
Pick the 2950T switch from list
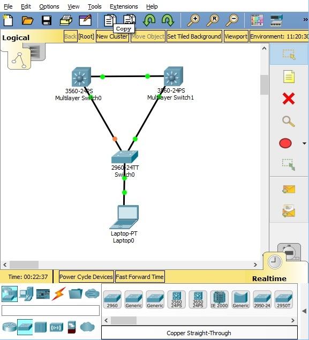[284, 299]
